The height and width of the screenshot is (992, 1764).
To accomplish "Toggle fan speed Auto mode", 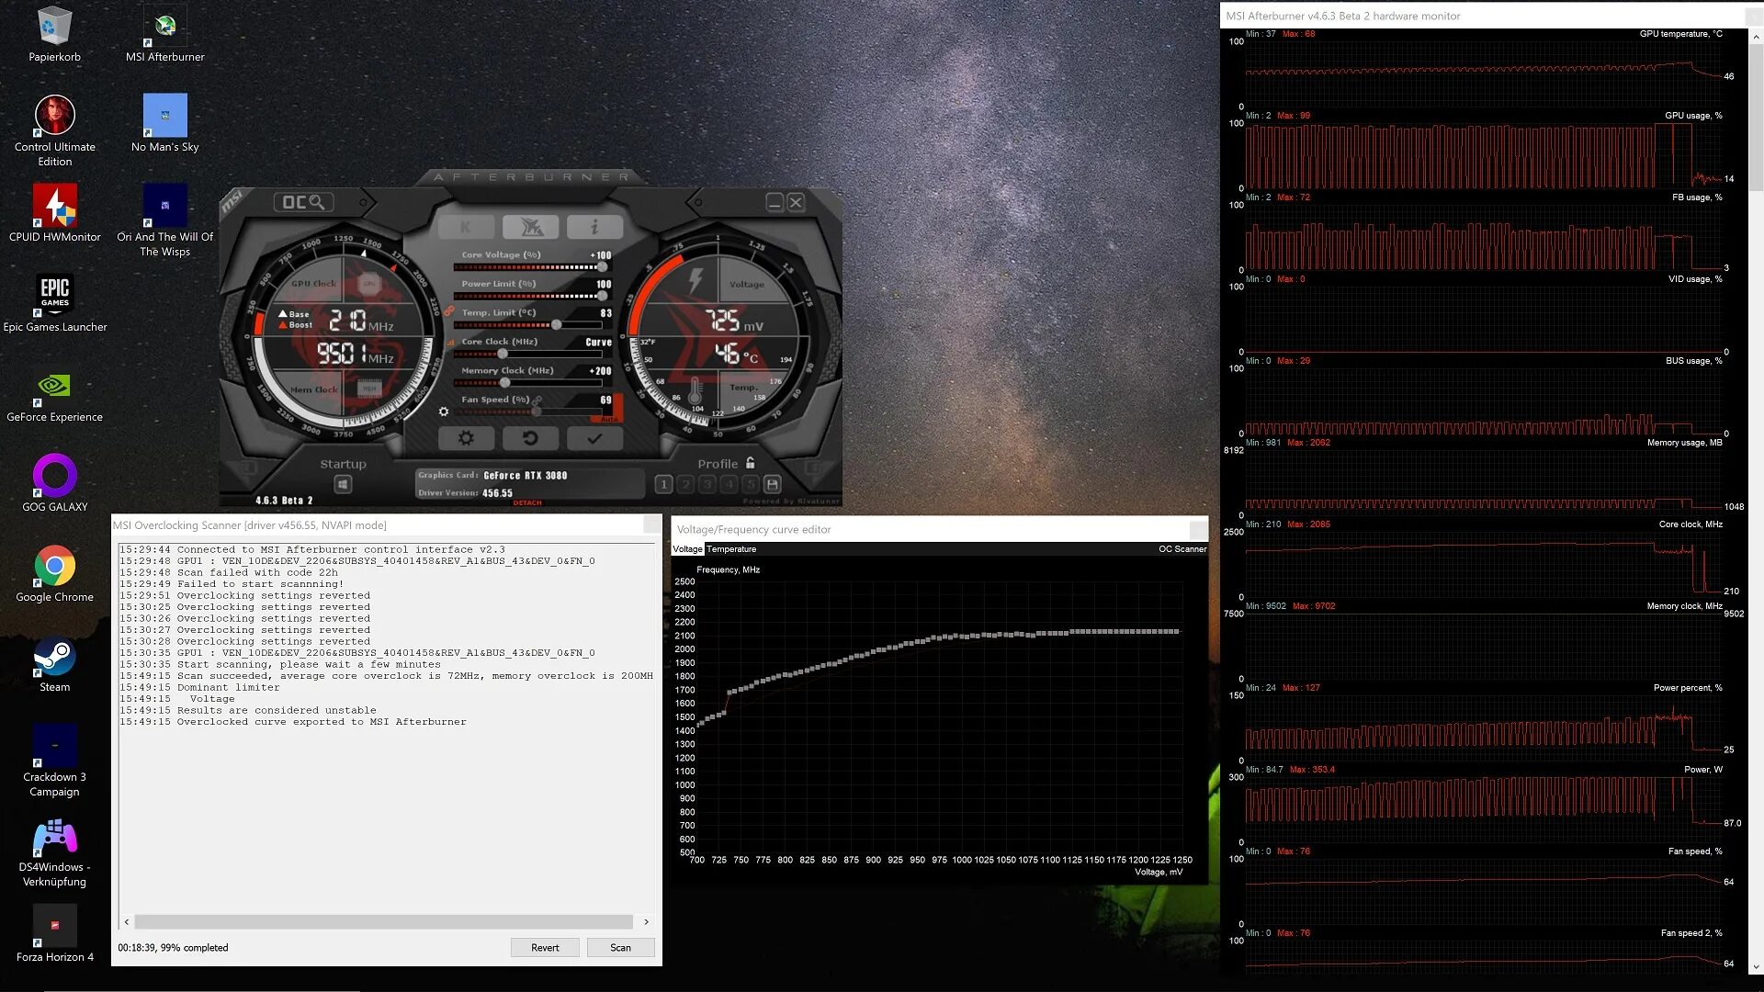I will [609, 418].
